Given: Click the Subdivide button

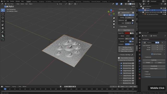Looking at the screenshot, I should pos(154,60).
